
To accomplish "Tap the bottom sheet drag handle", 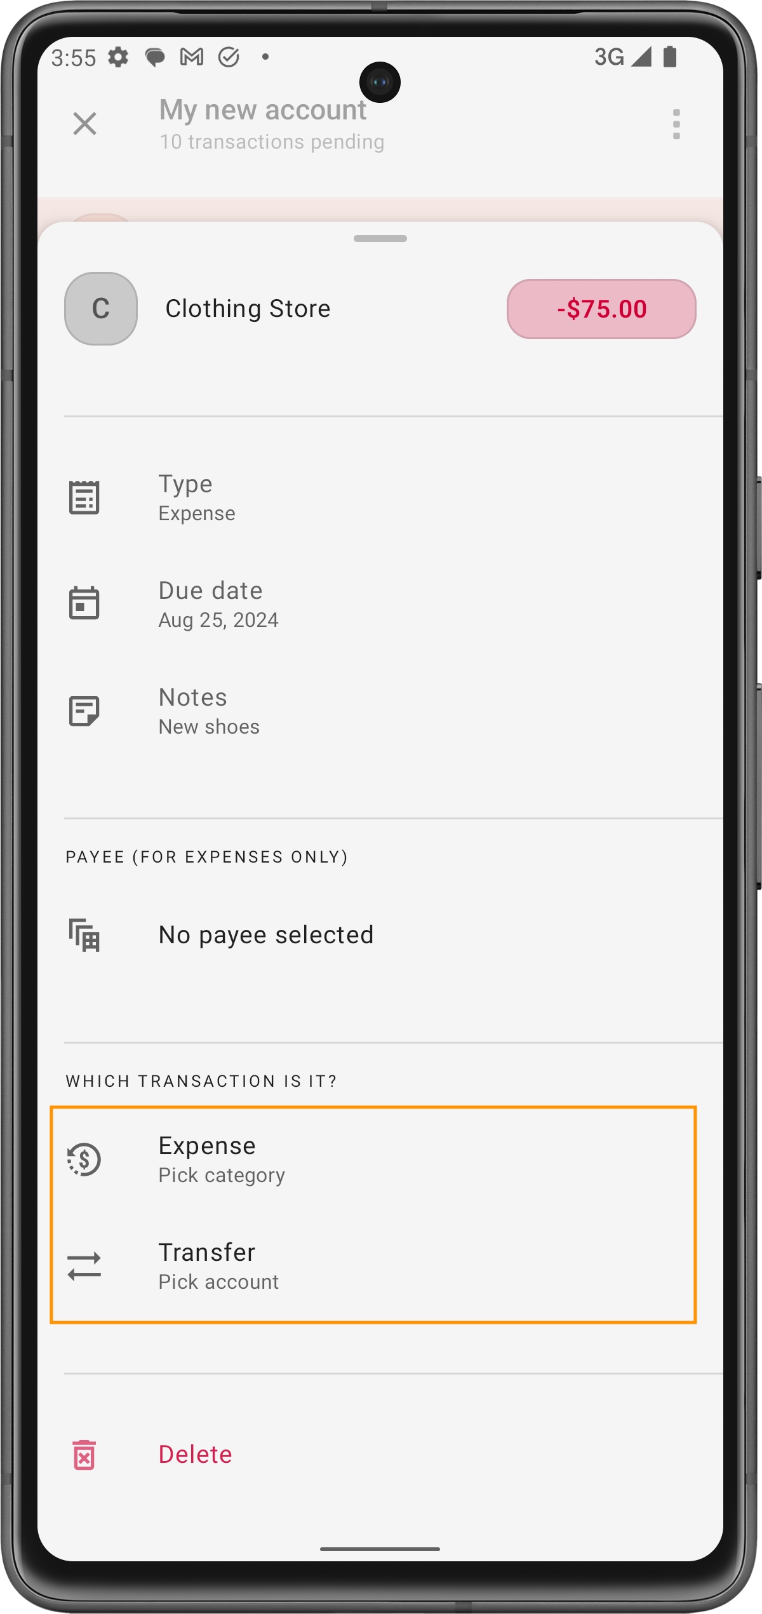I will click(380, 239).
